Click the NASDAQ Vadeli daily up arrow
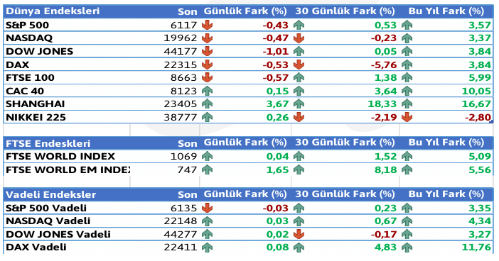The width and height of the screenshot is (499, 261). point(207,221)
